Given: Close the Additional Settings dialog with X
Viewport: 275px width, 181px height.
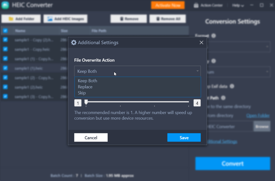Looking at the screenshot, I should pyautogui.click(x=201, y=43).
